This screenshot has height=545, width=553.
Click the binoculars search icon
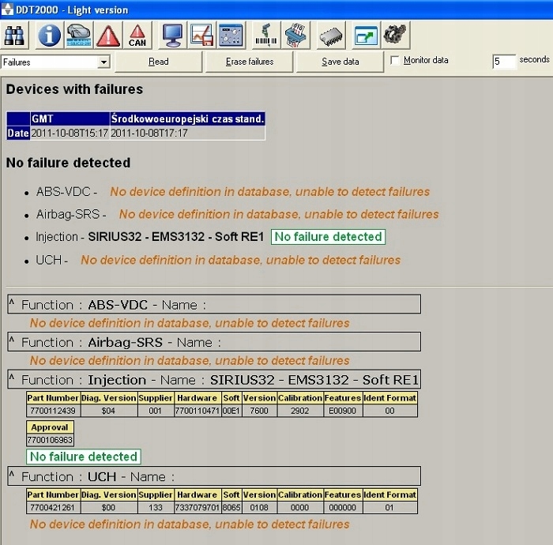[x=14, y=35]
